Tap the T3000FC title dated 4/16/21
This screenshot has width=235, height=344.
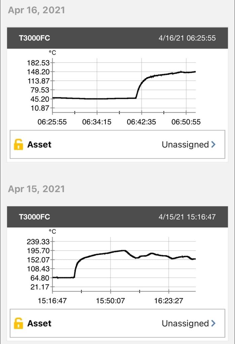pos(34,38)
